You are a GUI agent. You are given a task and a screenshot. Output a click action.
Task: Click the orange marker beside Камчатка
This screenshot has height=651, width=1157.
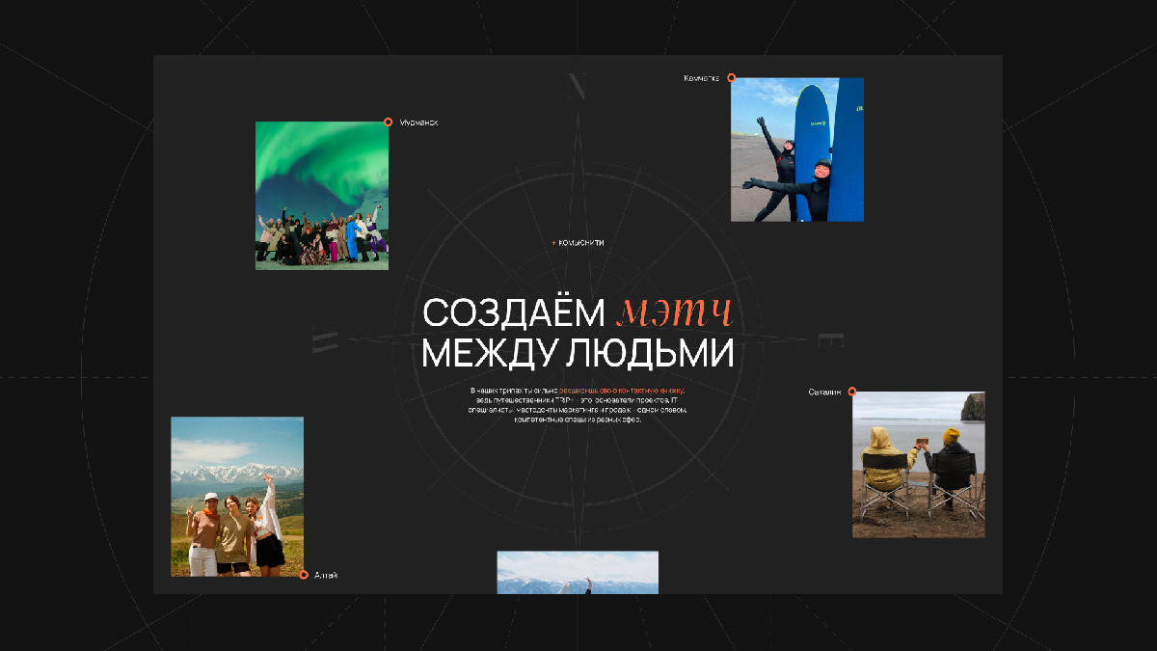click(x=732, y=78)
